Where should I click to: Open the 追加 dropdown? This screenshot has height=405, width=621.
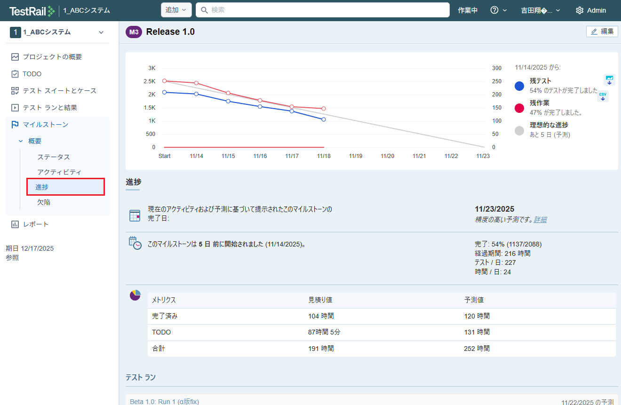(176, 10)
